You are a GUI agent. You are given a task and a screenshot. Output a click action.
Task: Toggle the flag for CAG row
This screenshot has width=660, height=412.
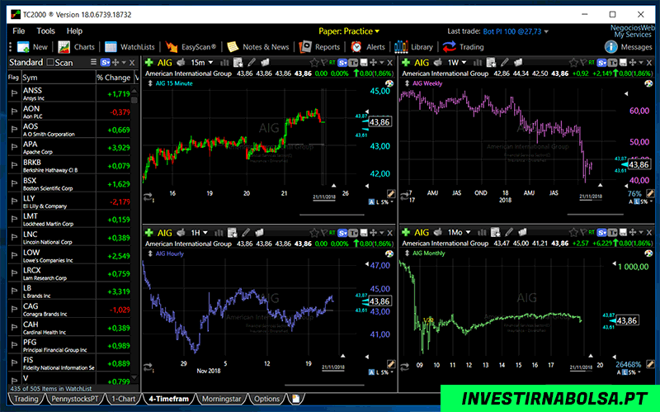pyautogui.click(x=14, y=310)
